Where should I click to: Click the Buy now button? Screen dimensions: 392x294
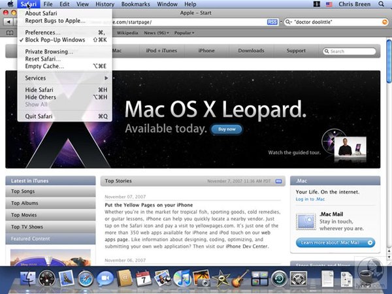227,129
